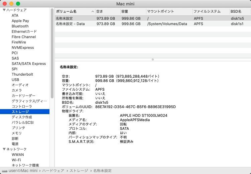Click the volume UUID value
Screen dimensions: 251x174
point(135,107)
